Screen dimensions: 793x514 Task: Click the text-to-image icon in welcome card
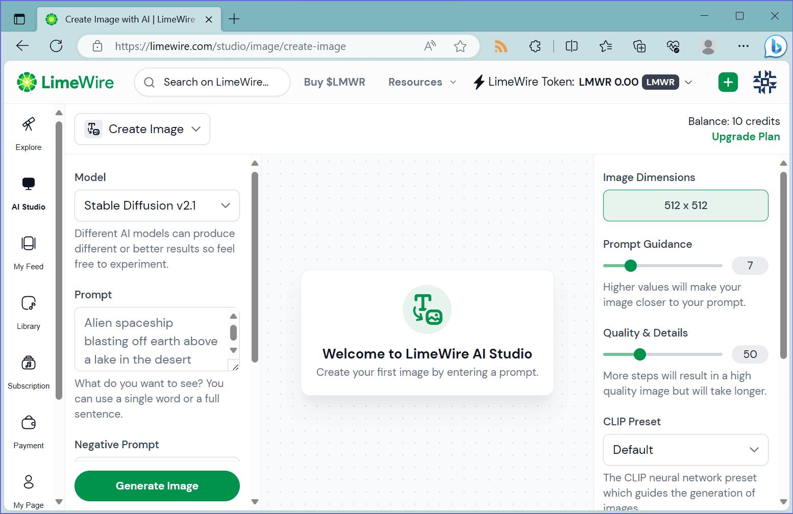427,310
